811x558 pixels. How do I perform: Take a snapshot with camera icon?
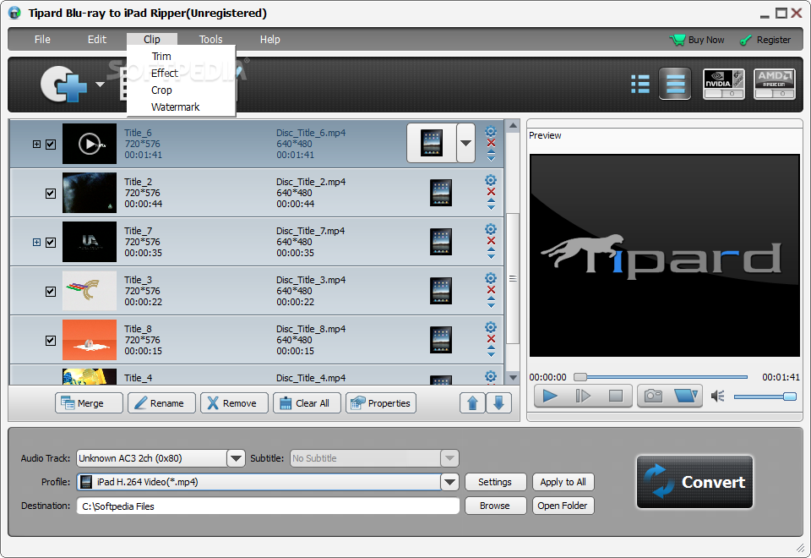653,397
